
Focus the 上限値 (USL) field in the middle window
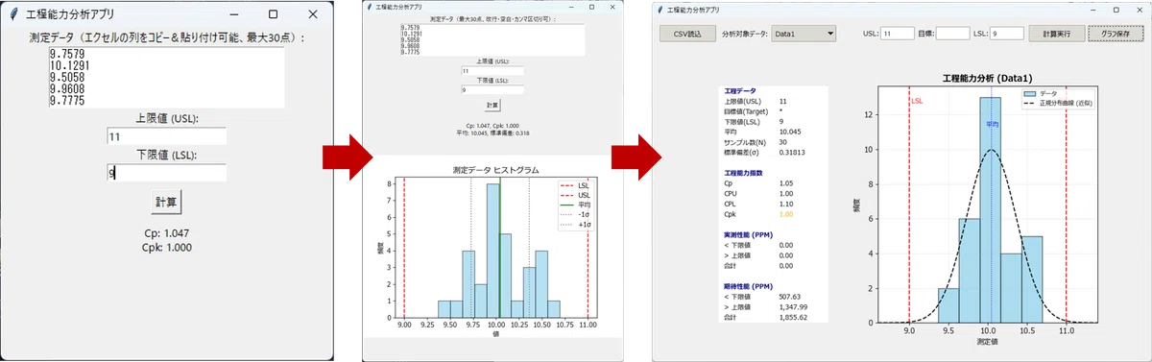pos(492,71)
